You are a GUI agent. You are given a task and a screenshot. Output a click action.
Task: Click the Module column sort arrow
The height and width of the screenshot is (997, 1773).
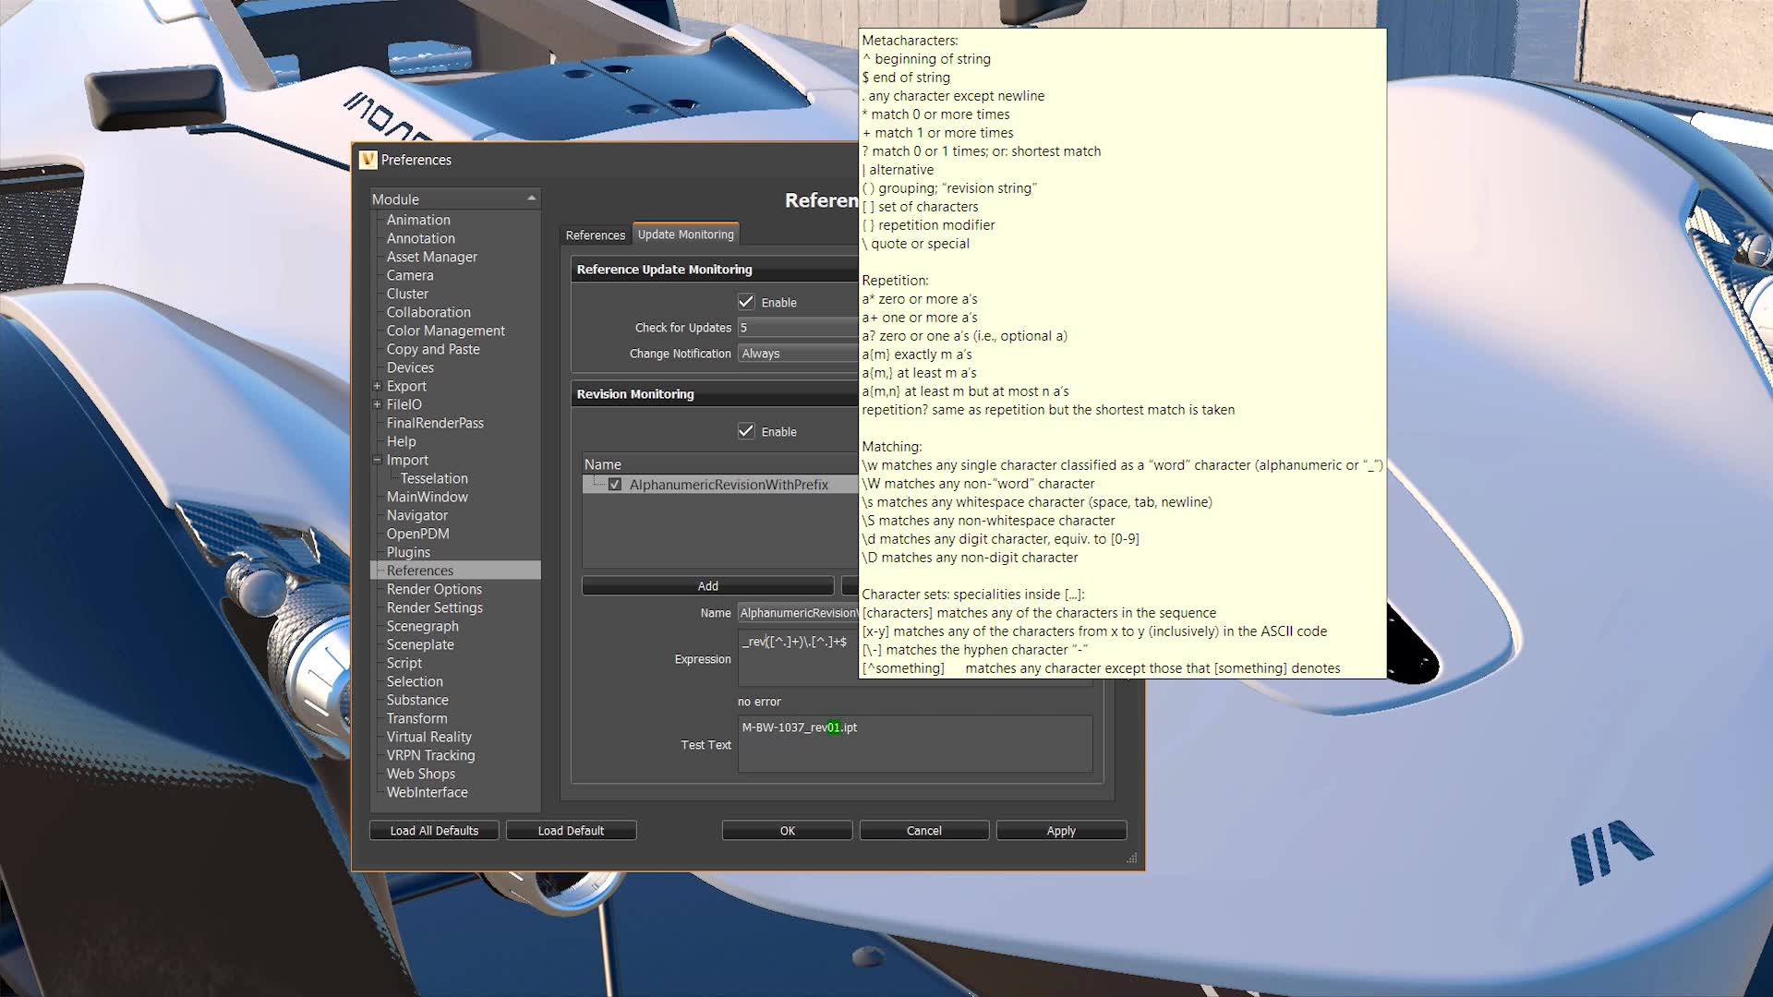pos(531,198)
